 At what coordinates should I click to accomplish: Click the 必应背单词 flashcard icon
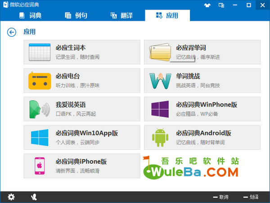pyautogui.click(x=160, y=52)
